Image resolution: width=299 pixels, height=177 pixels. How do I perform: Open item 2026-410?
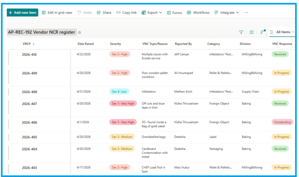(29, 55)
